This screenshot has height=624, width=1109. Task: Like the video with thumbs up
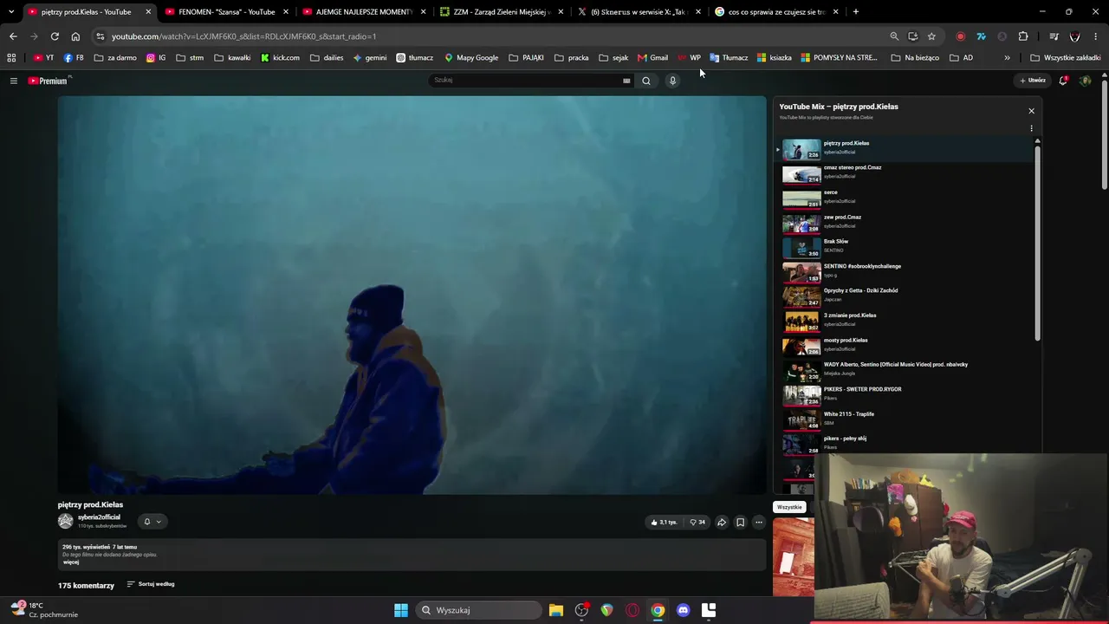coord(664,522)
